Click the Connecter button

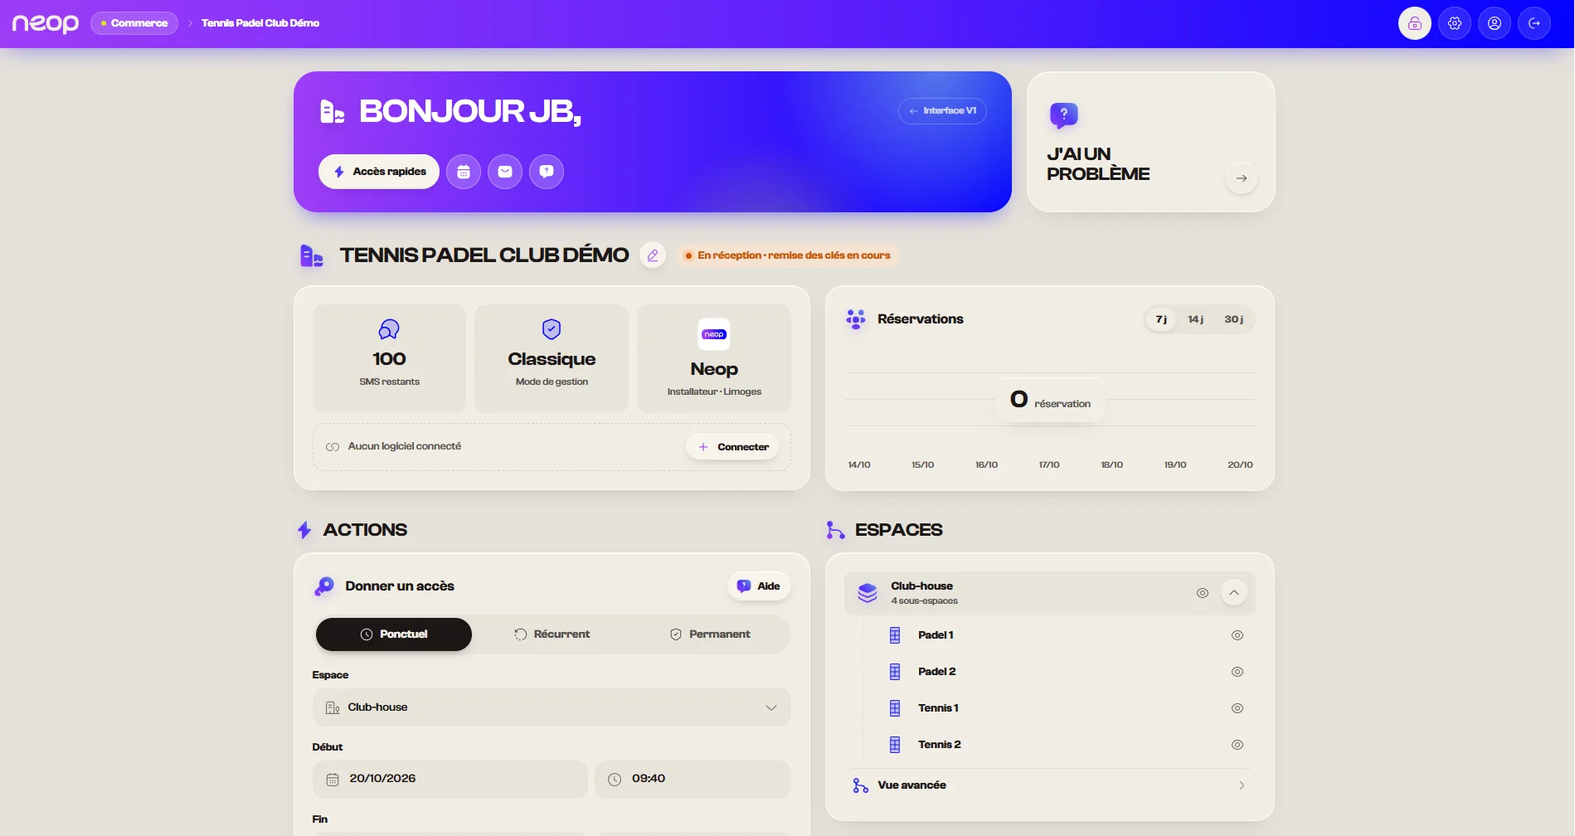pyautogui.click(x=732, y=447)
